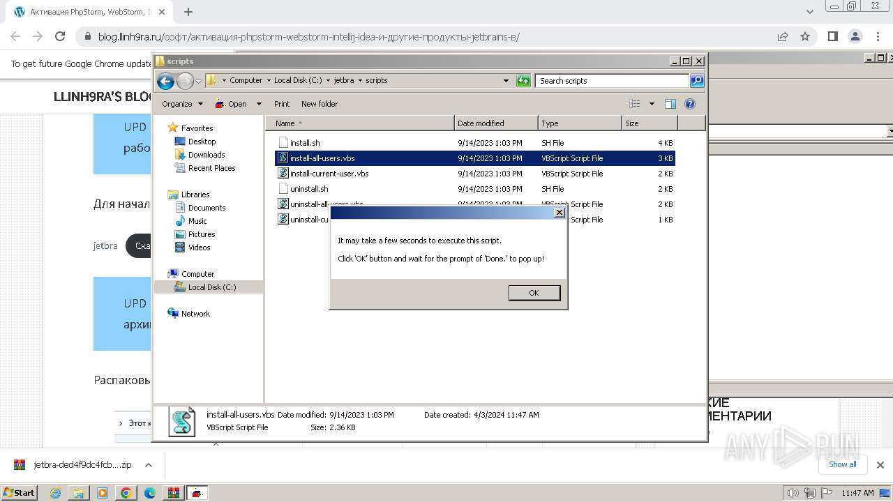Viewport: 893px width, 502px height.
Task: Click Explorer back navigation arrow
Action: point(165,81)
